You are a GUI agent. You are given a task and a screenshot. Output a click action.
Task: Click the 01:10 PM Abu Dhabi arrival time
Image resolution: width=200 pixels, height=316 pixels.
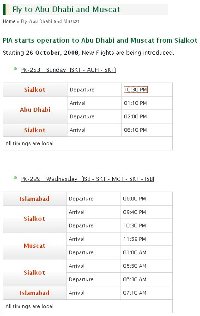point(135,103)
